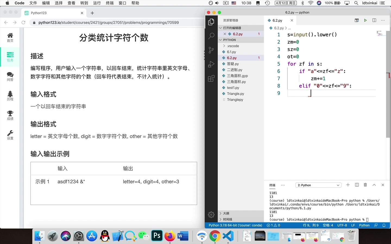Open the 帮助 menu
Viewport: 391px width, 244px height.
[x=135, y=3]
